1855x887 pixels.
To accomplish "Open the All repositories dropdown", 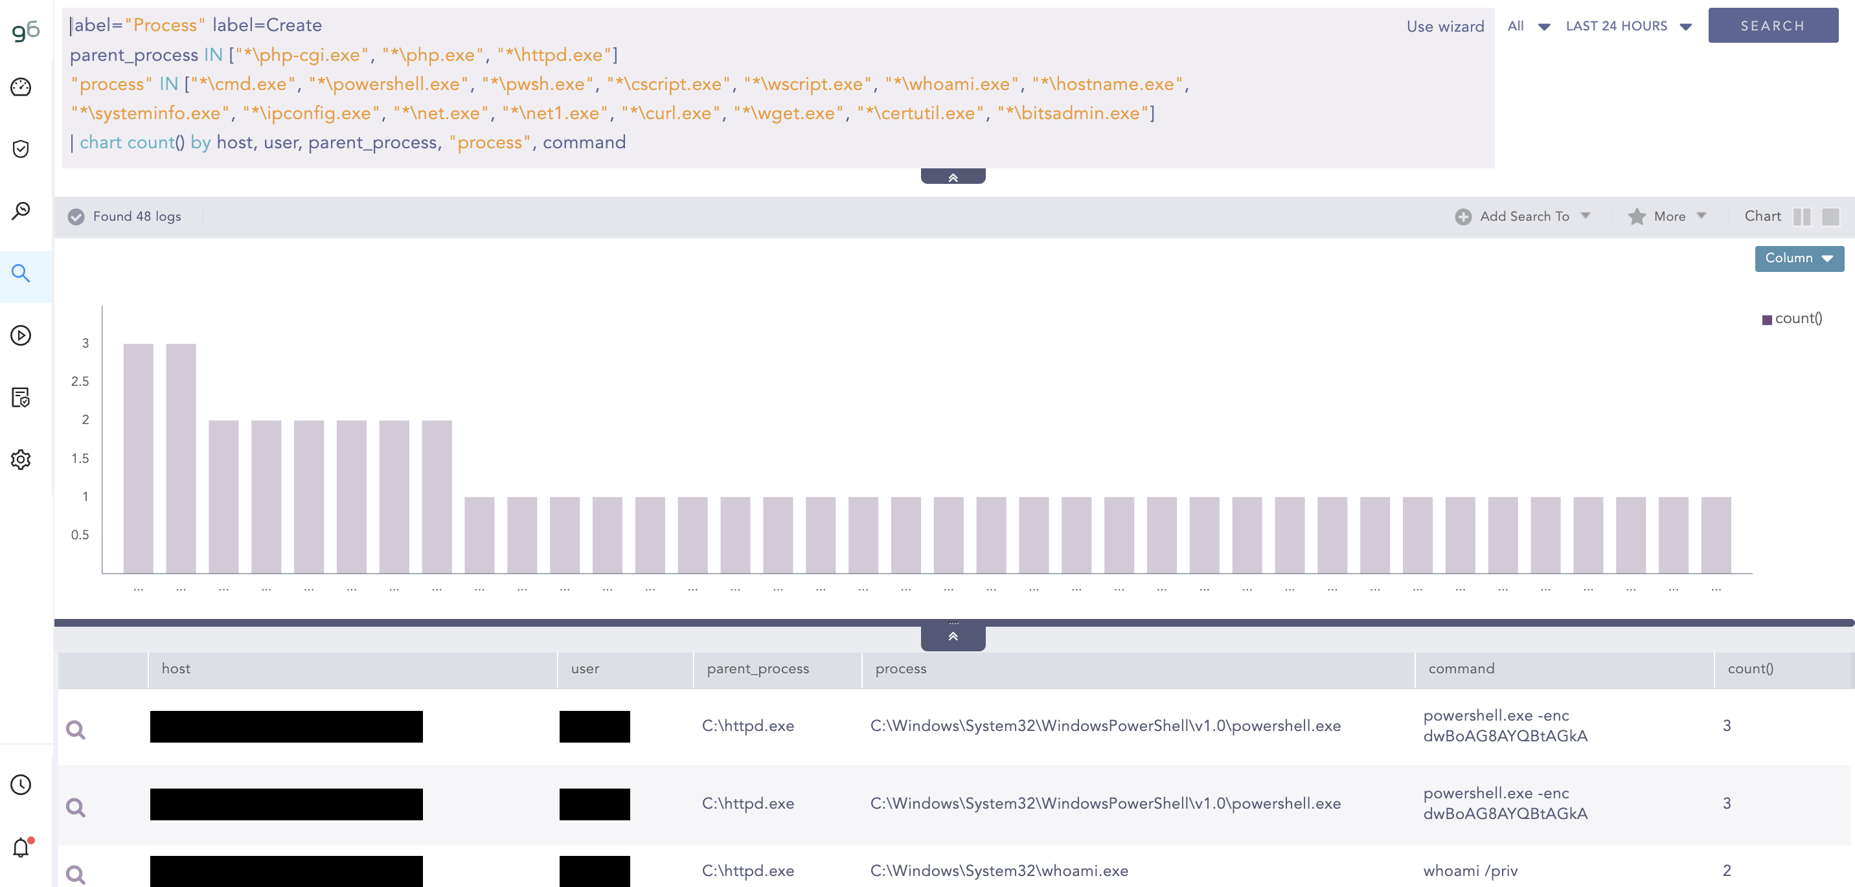I will (1528, 26).
